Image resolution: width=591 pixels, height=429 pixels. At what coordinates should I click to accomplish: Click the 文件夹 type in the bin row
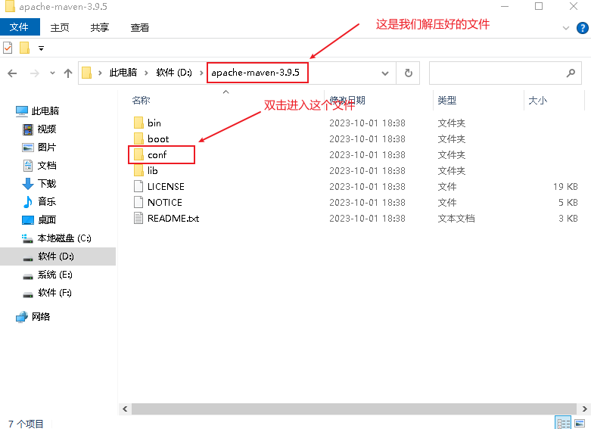(x=451, y=123)
